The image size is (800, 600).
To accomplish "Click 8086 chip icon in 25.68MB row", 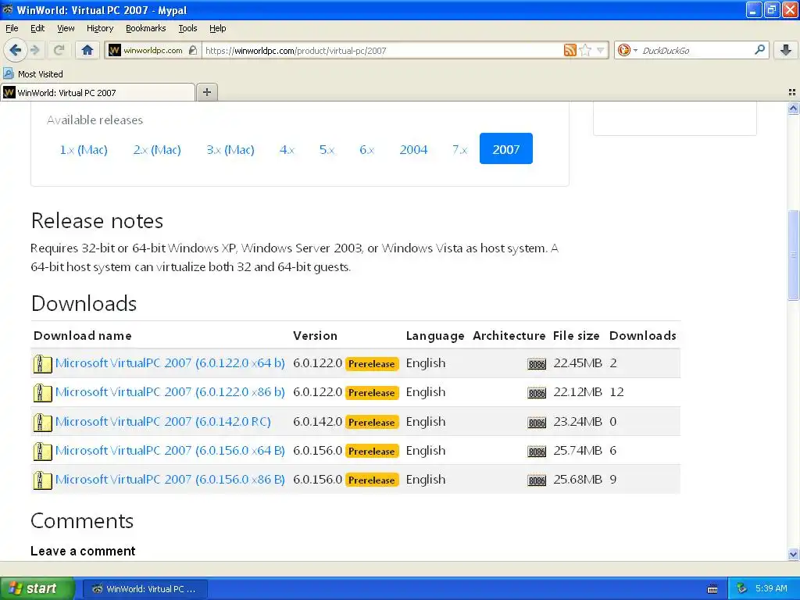I will point(537,480).
